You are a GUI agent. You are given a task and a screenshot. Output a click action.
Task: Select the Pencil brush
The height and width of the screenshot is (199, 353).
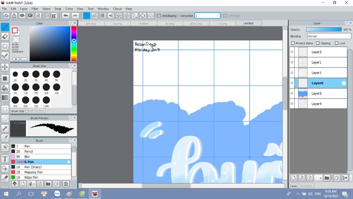pyautogui.click(x=41, y=151)
